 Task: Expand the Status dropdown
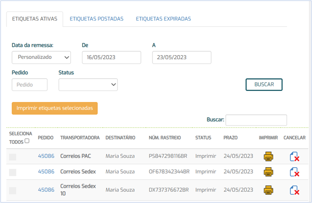[88, 85]
